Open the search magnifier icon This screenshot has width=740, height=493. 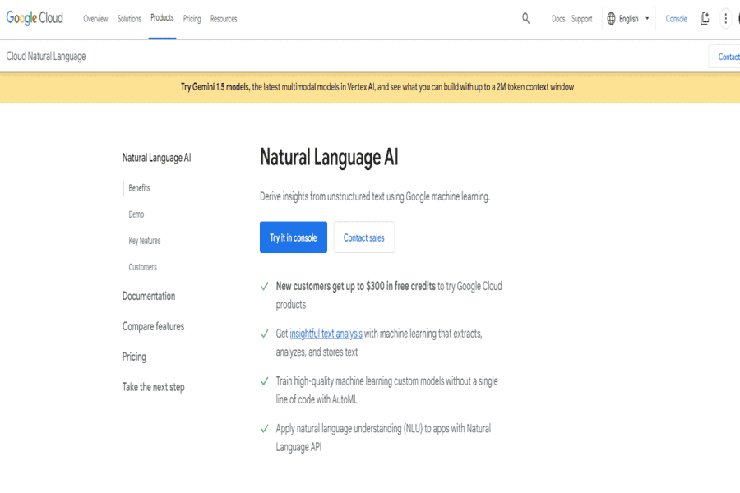(525, 18)
